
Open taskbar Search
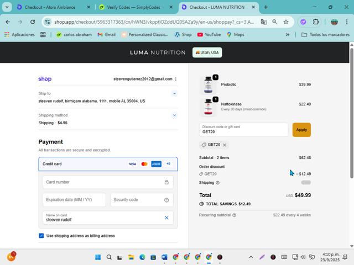(x=109, y=257)
